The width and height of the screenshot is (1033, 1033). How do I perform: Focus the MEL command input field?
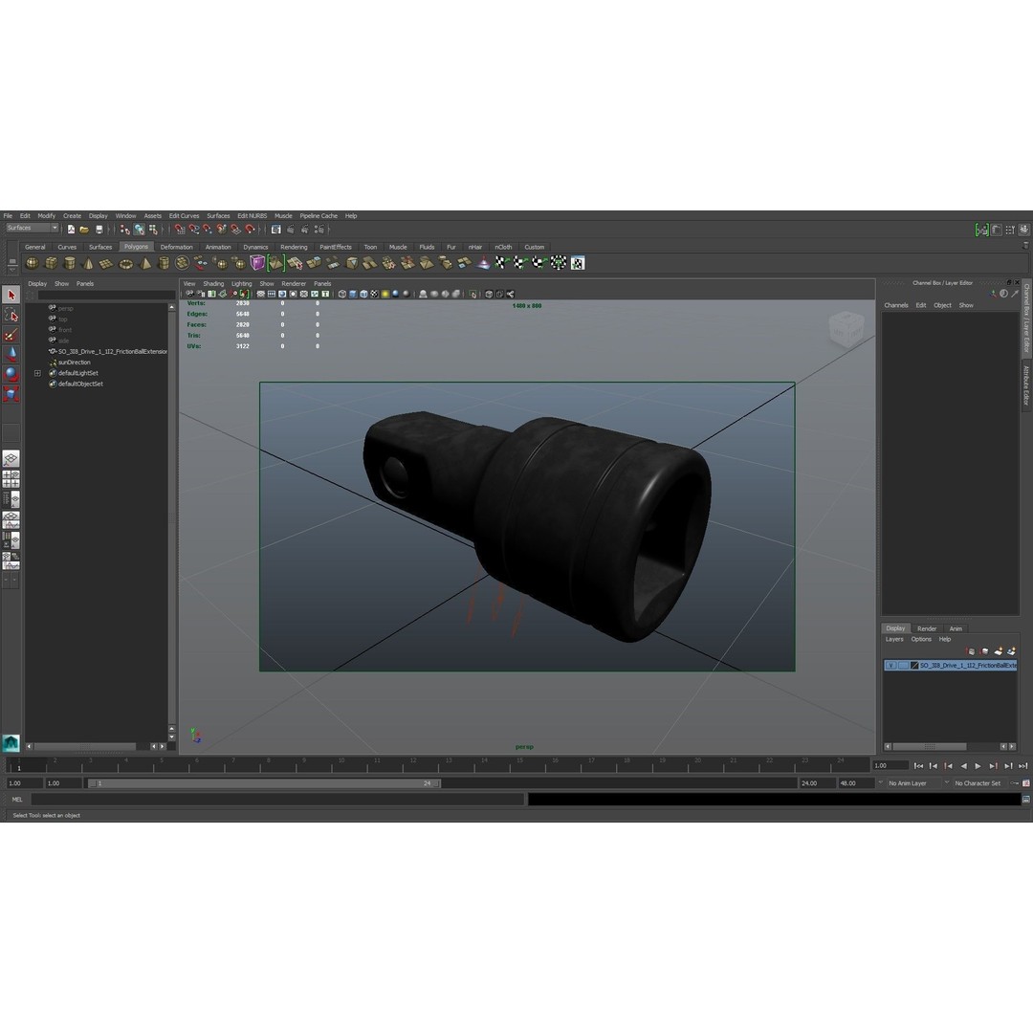277,799
